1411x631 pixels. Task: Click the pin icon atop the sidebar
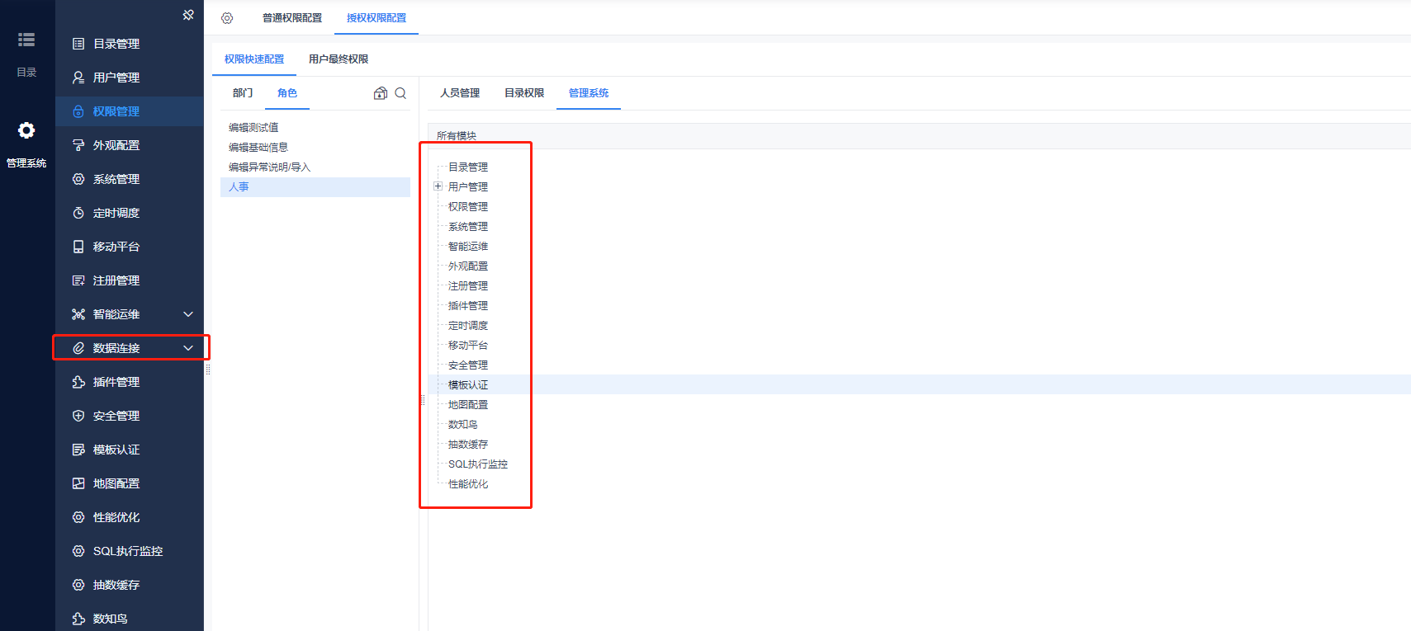pyautogui.click(x=188, y=15)
